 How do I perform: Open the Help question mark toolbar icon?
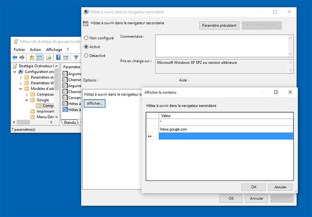click(58, 57)
